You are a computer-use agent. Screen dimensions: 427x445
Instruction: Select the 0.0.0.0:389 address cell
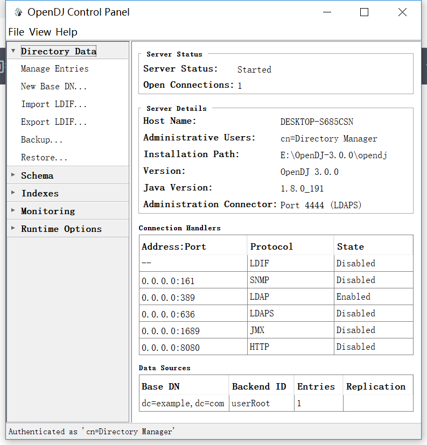pos(193,297)
